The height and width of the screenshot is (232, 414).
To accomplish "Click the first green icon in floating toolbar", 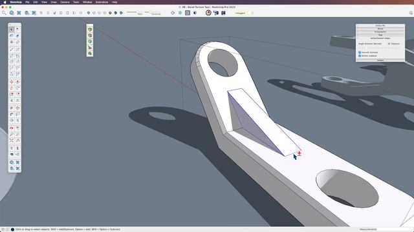I will pyautogui.click(x=90, y=30).
